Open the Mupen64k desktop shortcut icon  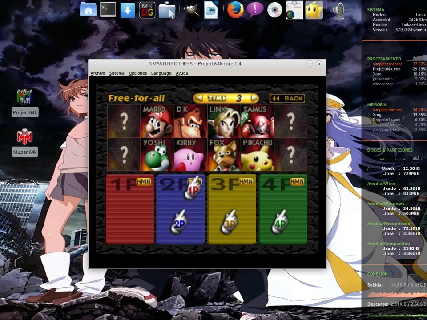(25, 136)
